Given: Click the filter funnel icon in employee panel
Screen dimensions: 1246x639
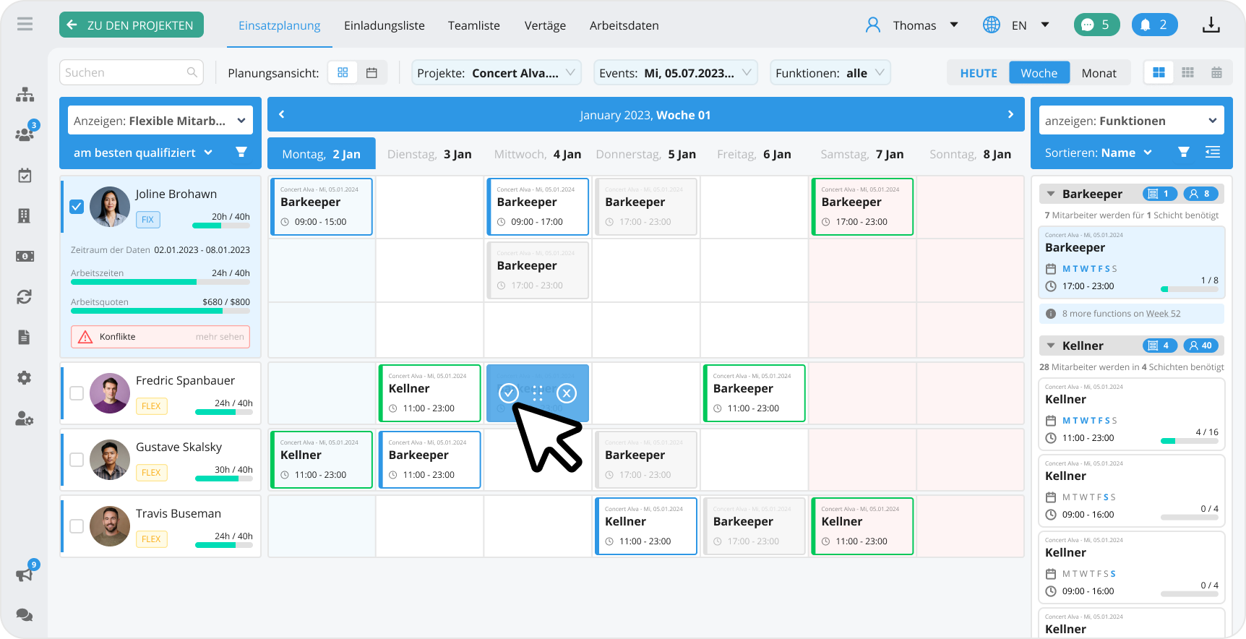Looking at the screenshot, I should click(x=241, y=153).
